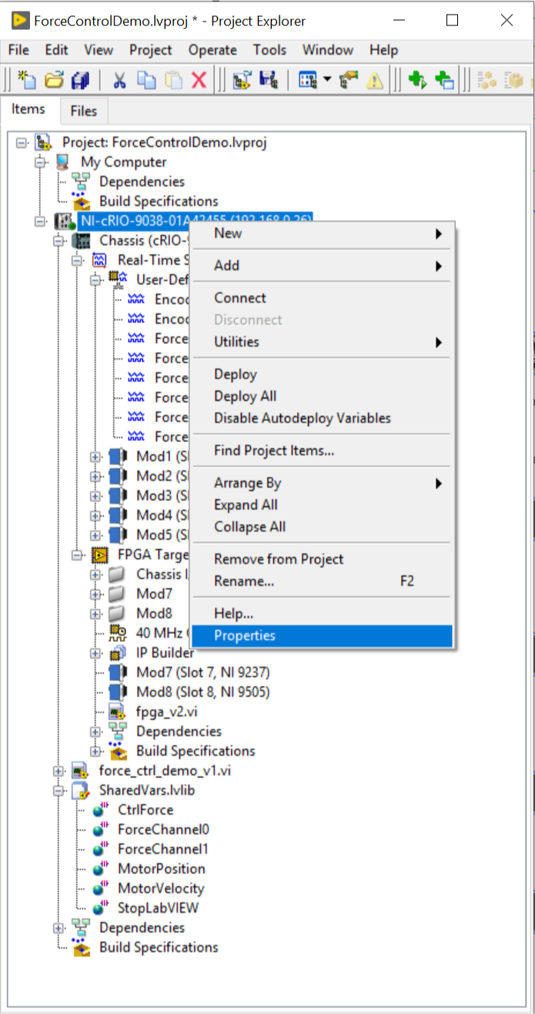Open the Tools menu
Viewport: 535px width, 1014px height.
point(269,50)
